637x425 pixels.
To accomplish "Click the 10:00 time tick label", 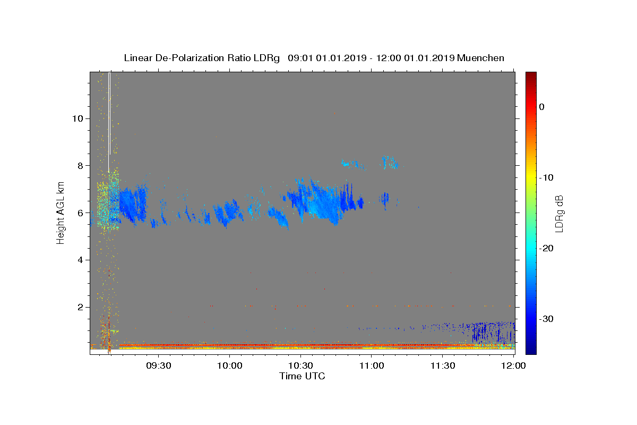I will coord(230,365).
